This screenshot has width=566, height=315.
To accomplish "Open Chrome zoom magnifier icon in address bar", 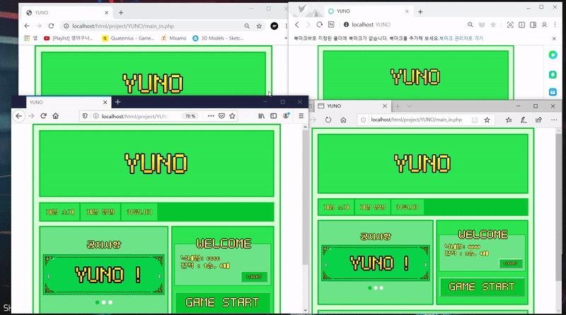I will point(246,26).
